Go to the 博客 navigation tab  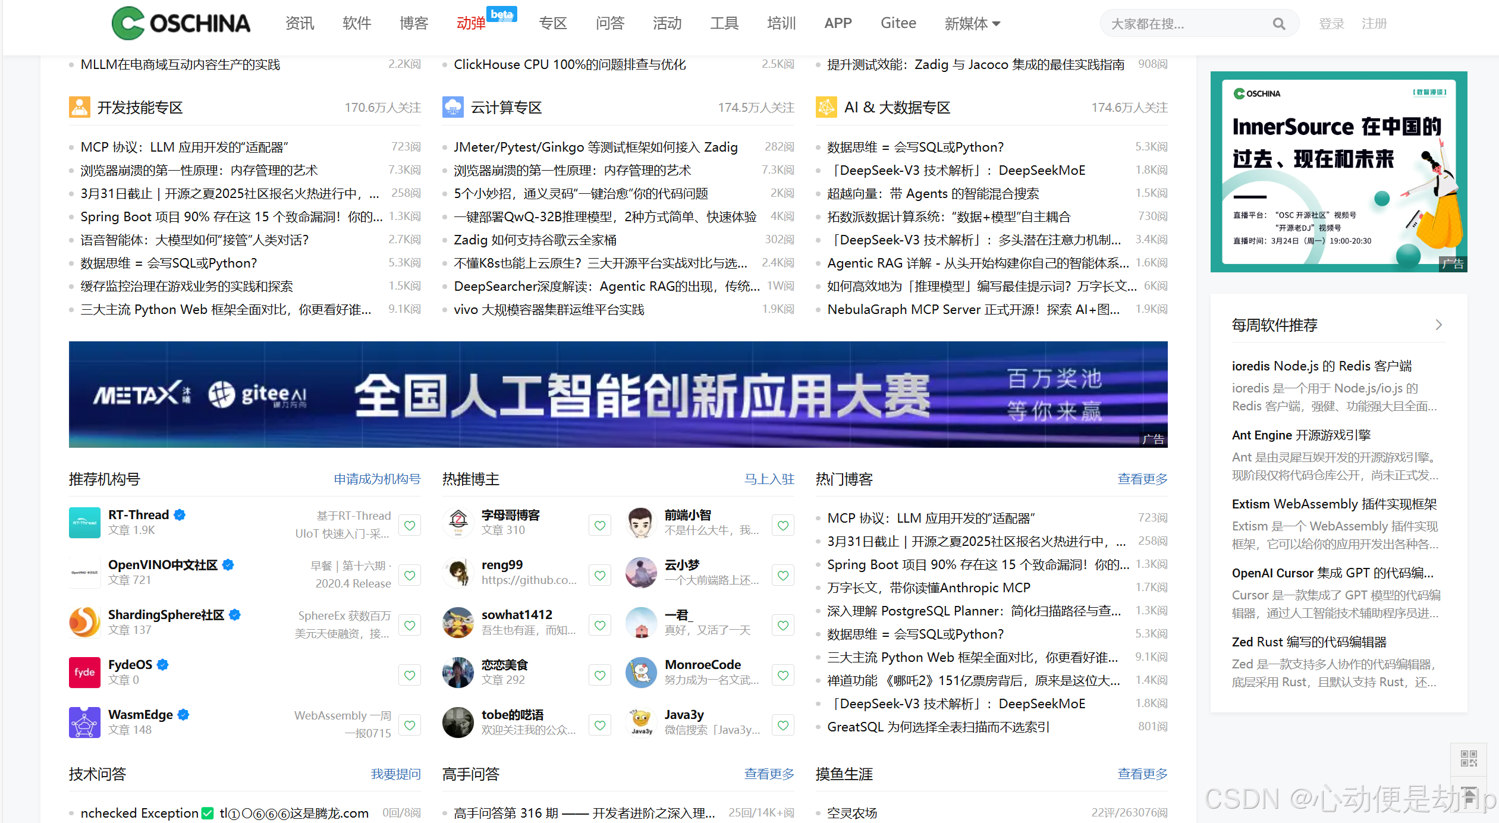(414, 24)
